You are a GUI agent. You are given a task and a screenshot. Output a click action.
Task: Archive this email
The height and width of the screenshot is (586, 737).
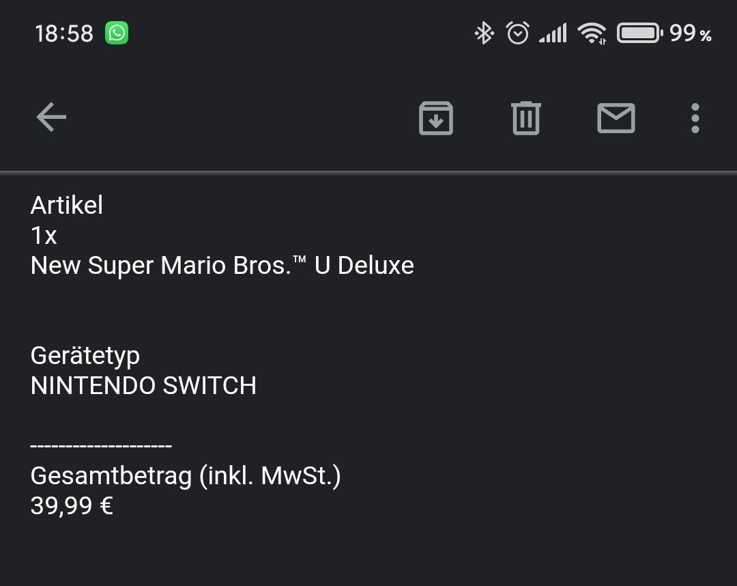(x=435, y=118)
